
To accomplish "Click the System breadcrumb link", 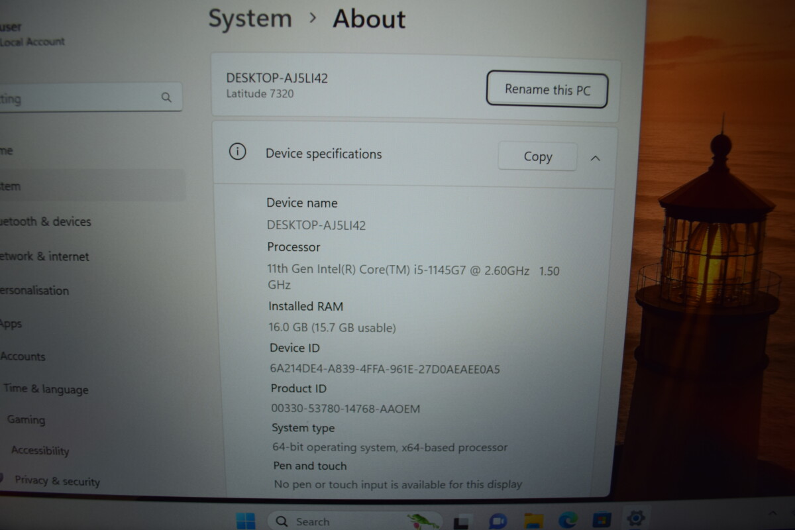I will coord(250,19).
